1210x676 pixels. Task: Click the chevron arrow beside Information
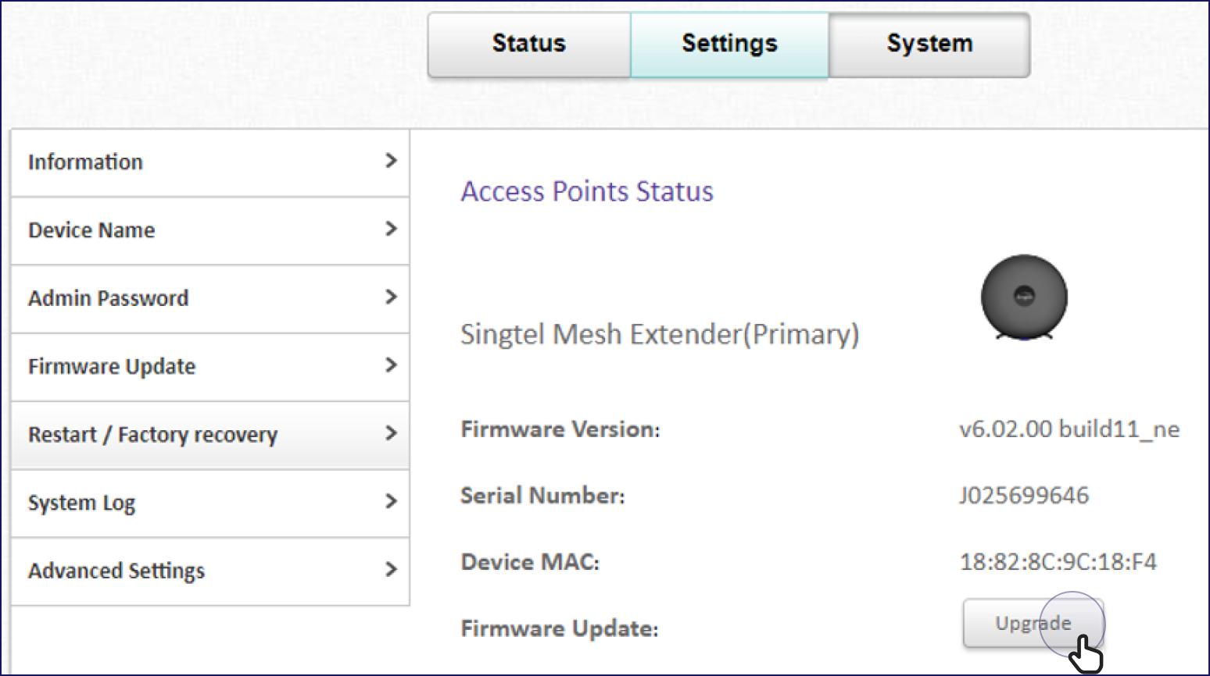point(391,161)
